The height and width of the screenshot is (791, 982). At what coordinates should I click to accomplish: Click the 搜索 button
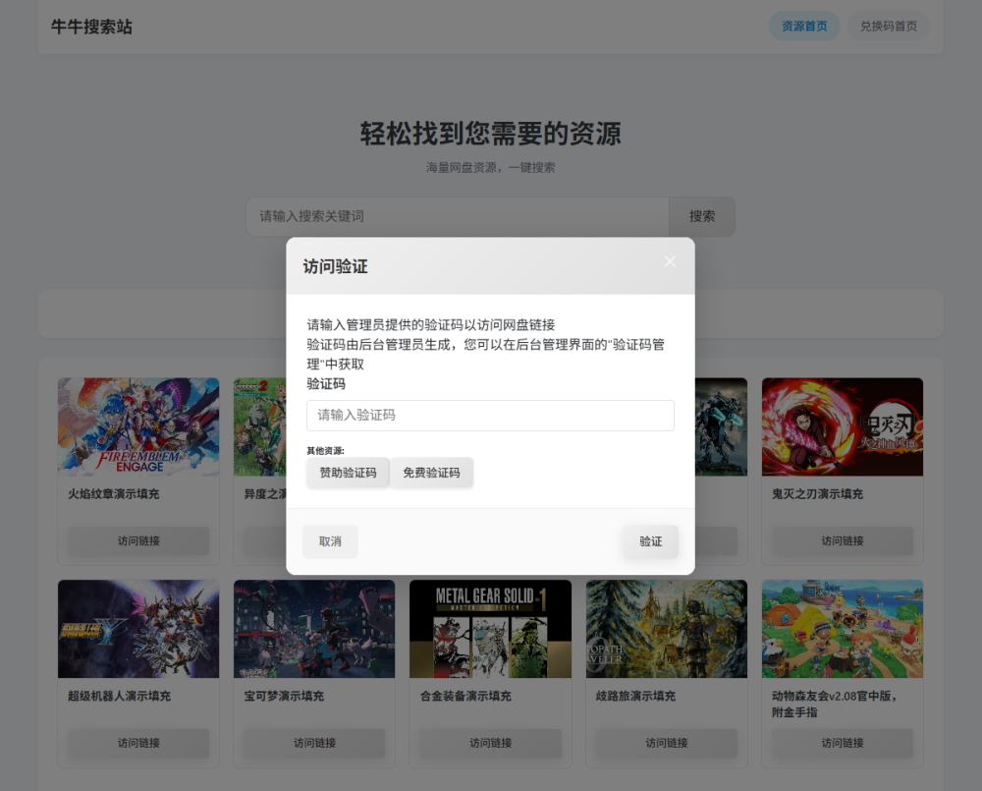[x=702, y=216]
